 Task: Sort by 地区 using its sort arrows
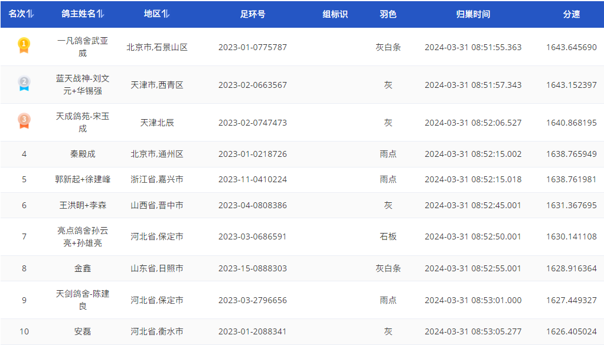166,14
